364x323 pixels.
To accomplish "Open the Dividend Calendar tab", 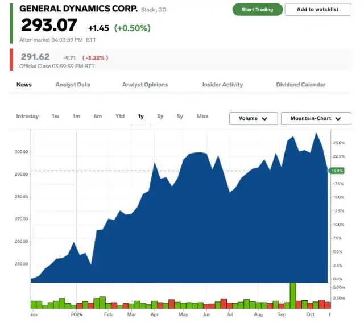I will click(x=301, y=85).
